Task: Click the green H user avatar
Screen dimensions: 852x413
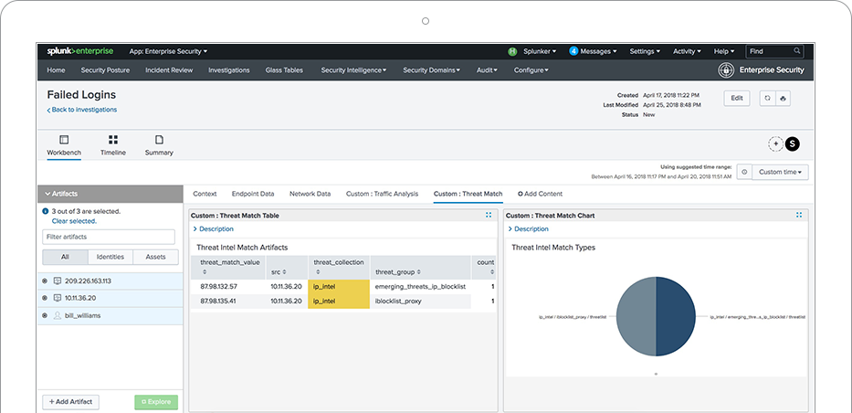Action: point(512,51)
